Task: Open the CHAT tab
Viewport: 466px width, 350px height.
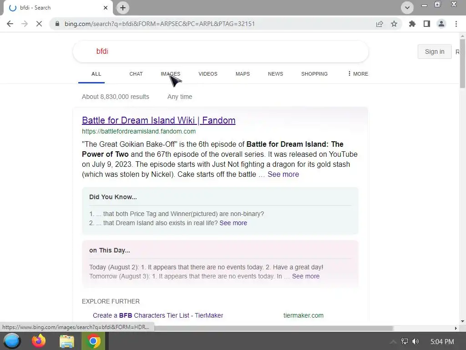Action: pos(136,74)
